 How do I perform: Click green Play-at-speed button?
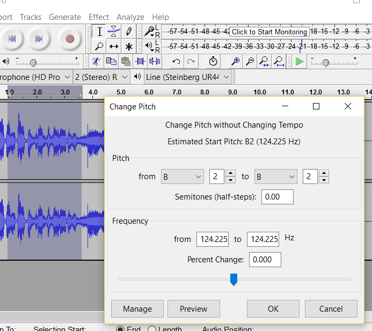(300, 61)
